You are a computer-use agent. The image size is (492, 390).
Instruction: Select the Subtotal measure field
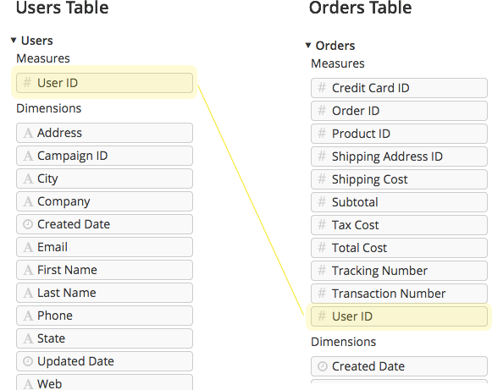[x=399, y=202]
